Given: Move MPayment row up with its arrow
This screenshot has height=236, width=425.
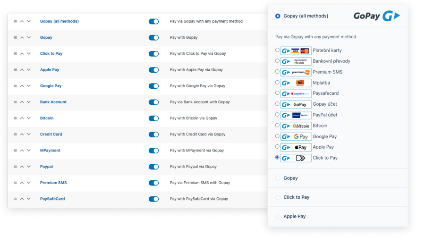Looking at the screenshot, I should pos(22,151).
